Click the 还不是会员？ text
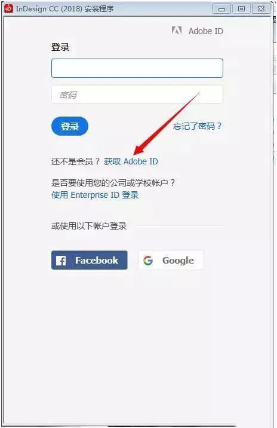Viewport: 277px width, 428px height. 76,161
